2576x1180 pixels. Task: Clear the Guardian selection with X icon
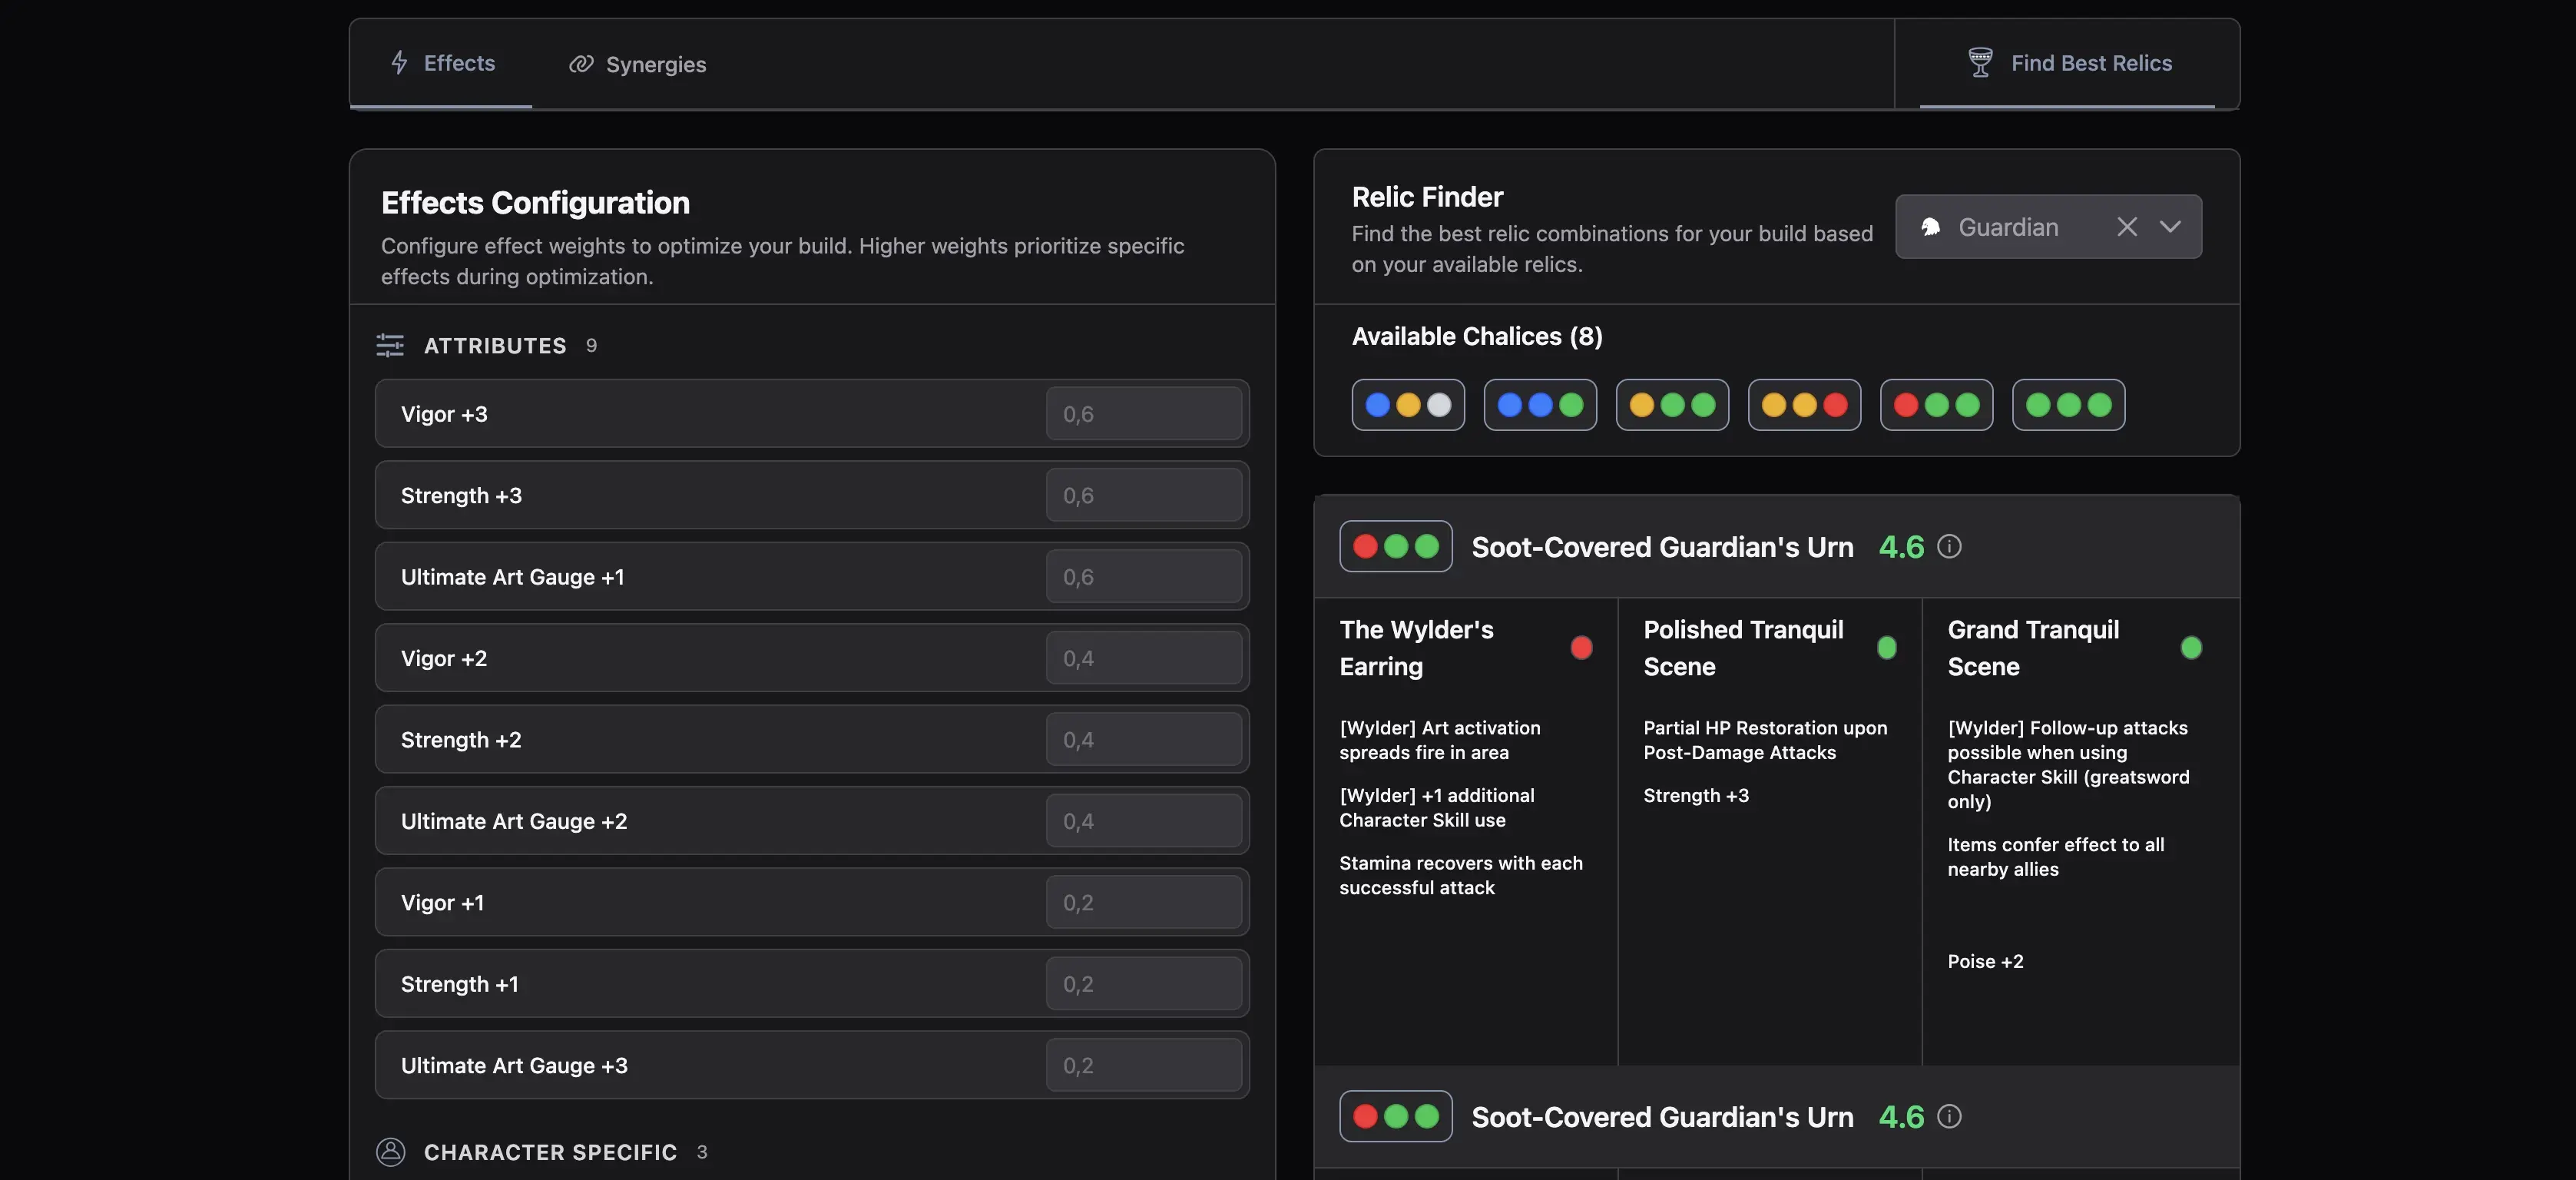tap(2127, 227)
